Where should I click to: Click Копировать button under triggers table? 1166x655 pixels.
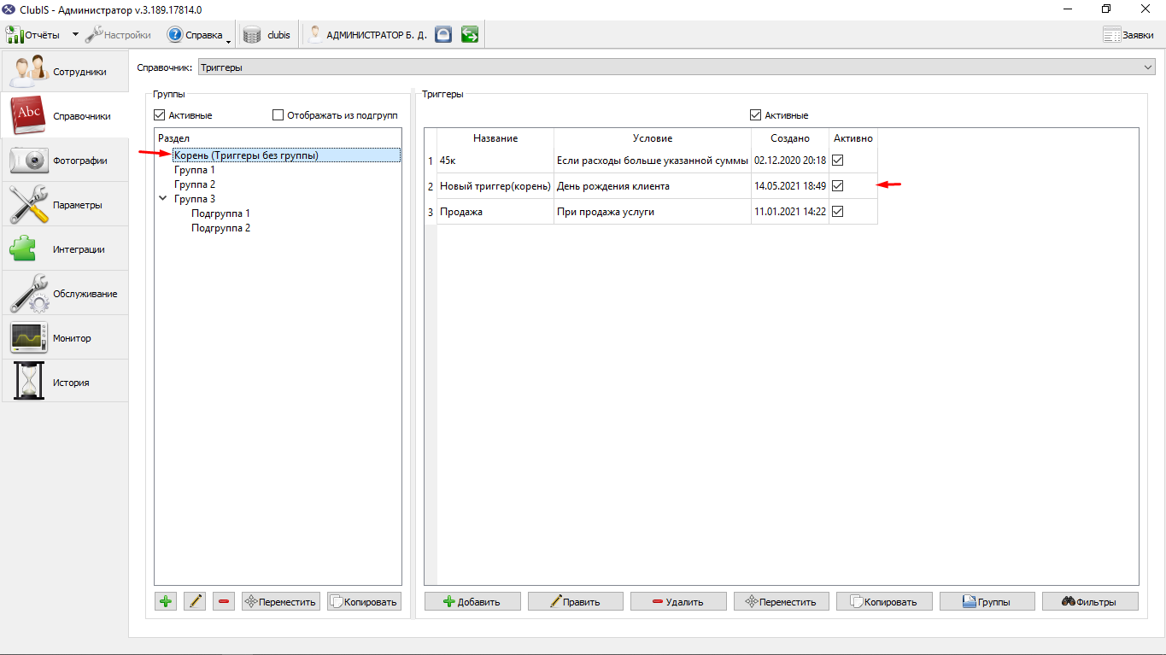(x=884, y=602)
